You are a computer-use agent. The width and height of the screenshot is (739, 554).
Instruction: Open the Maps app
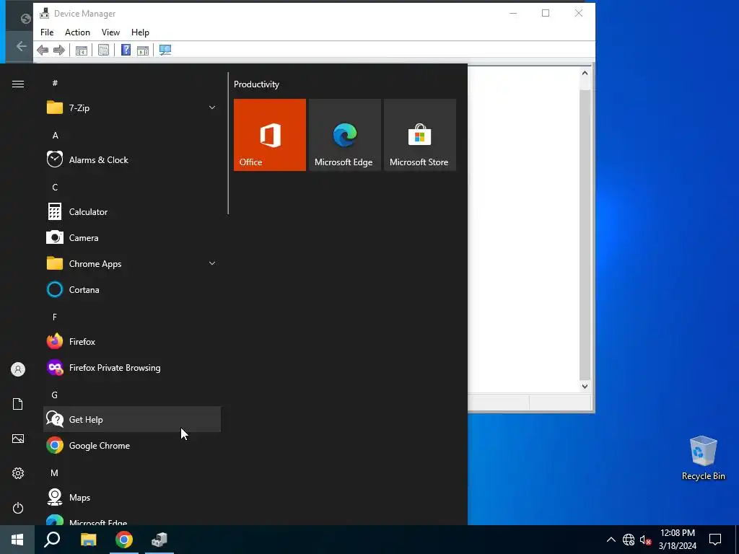pos(132,498)
